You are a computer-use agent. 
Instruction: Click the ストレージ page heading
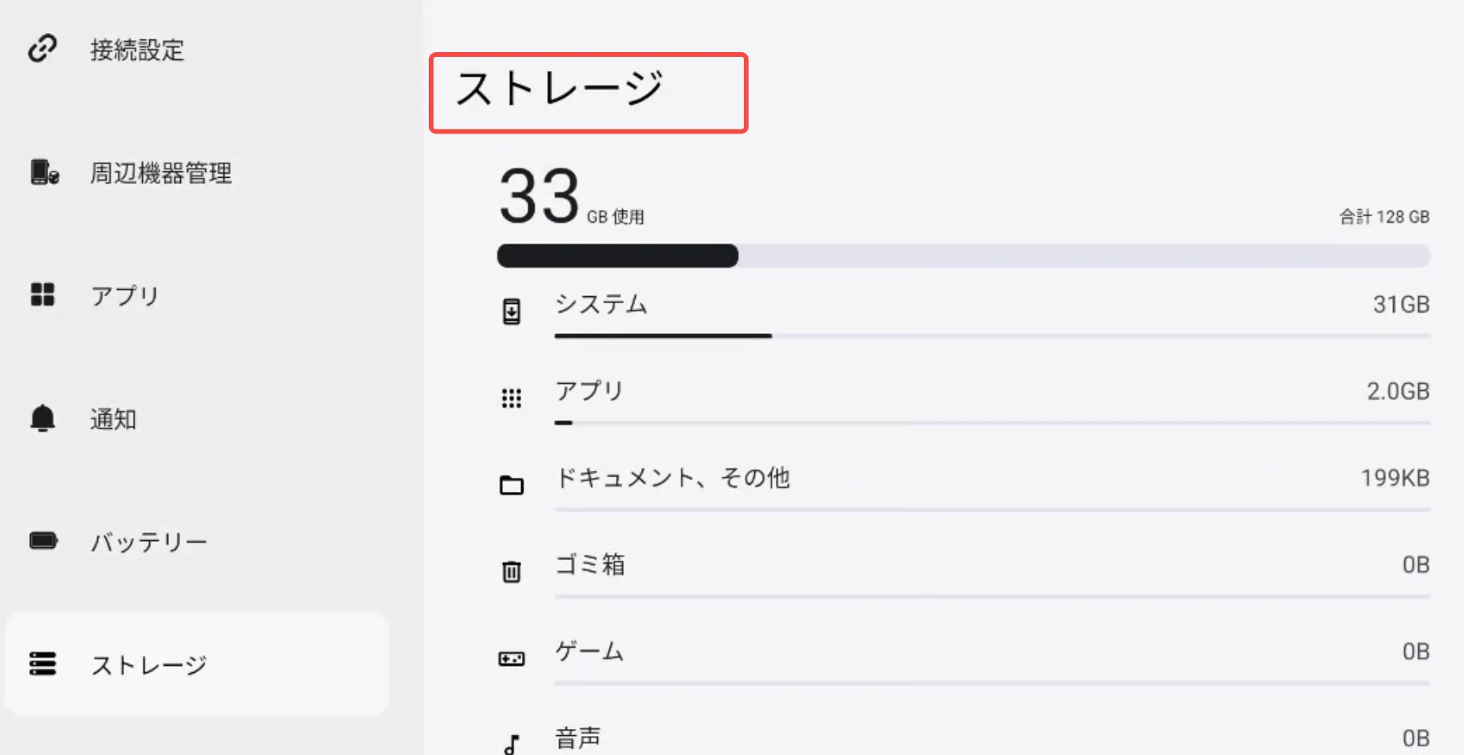click(559, 88)
